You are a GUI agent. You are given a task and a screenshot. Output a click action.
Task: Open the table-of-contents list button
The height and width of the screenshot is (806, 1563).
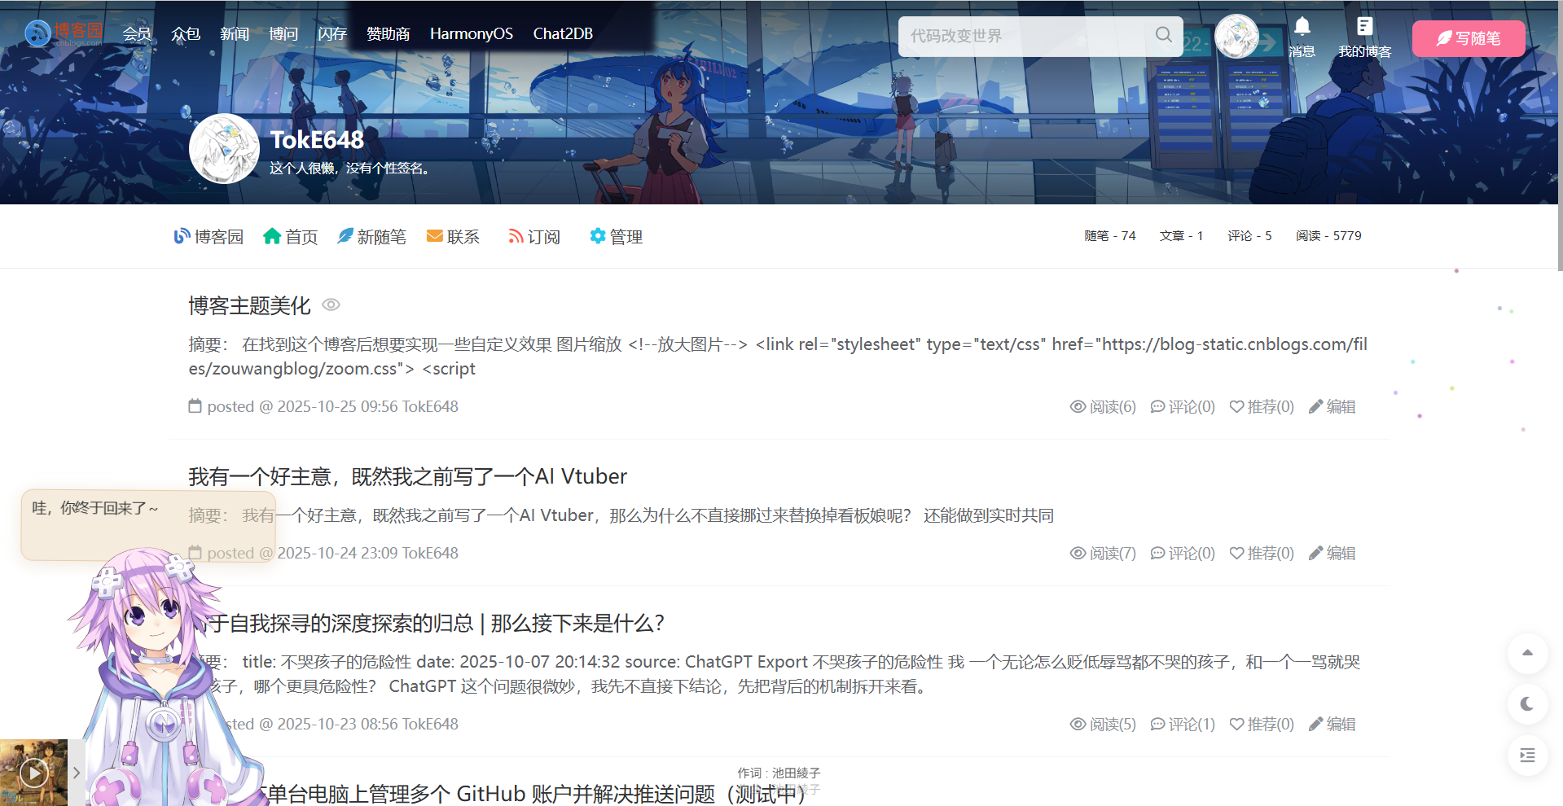click(x=1527, y=756)
